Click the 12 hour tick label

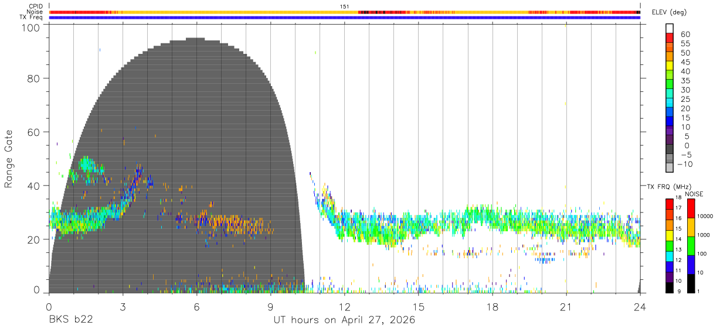344,307
